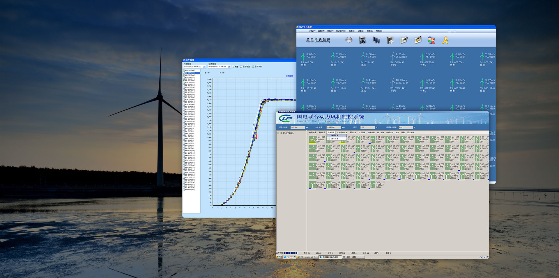Screen dimensions: 559x278
Task: Open the 结束时间 date dropdown
Action: point(229,67)
